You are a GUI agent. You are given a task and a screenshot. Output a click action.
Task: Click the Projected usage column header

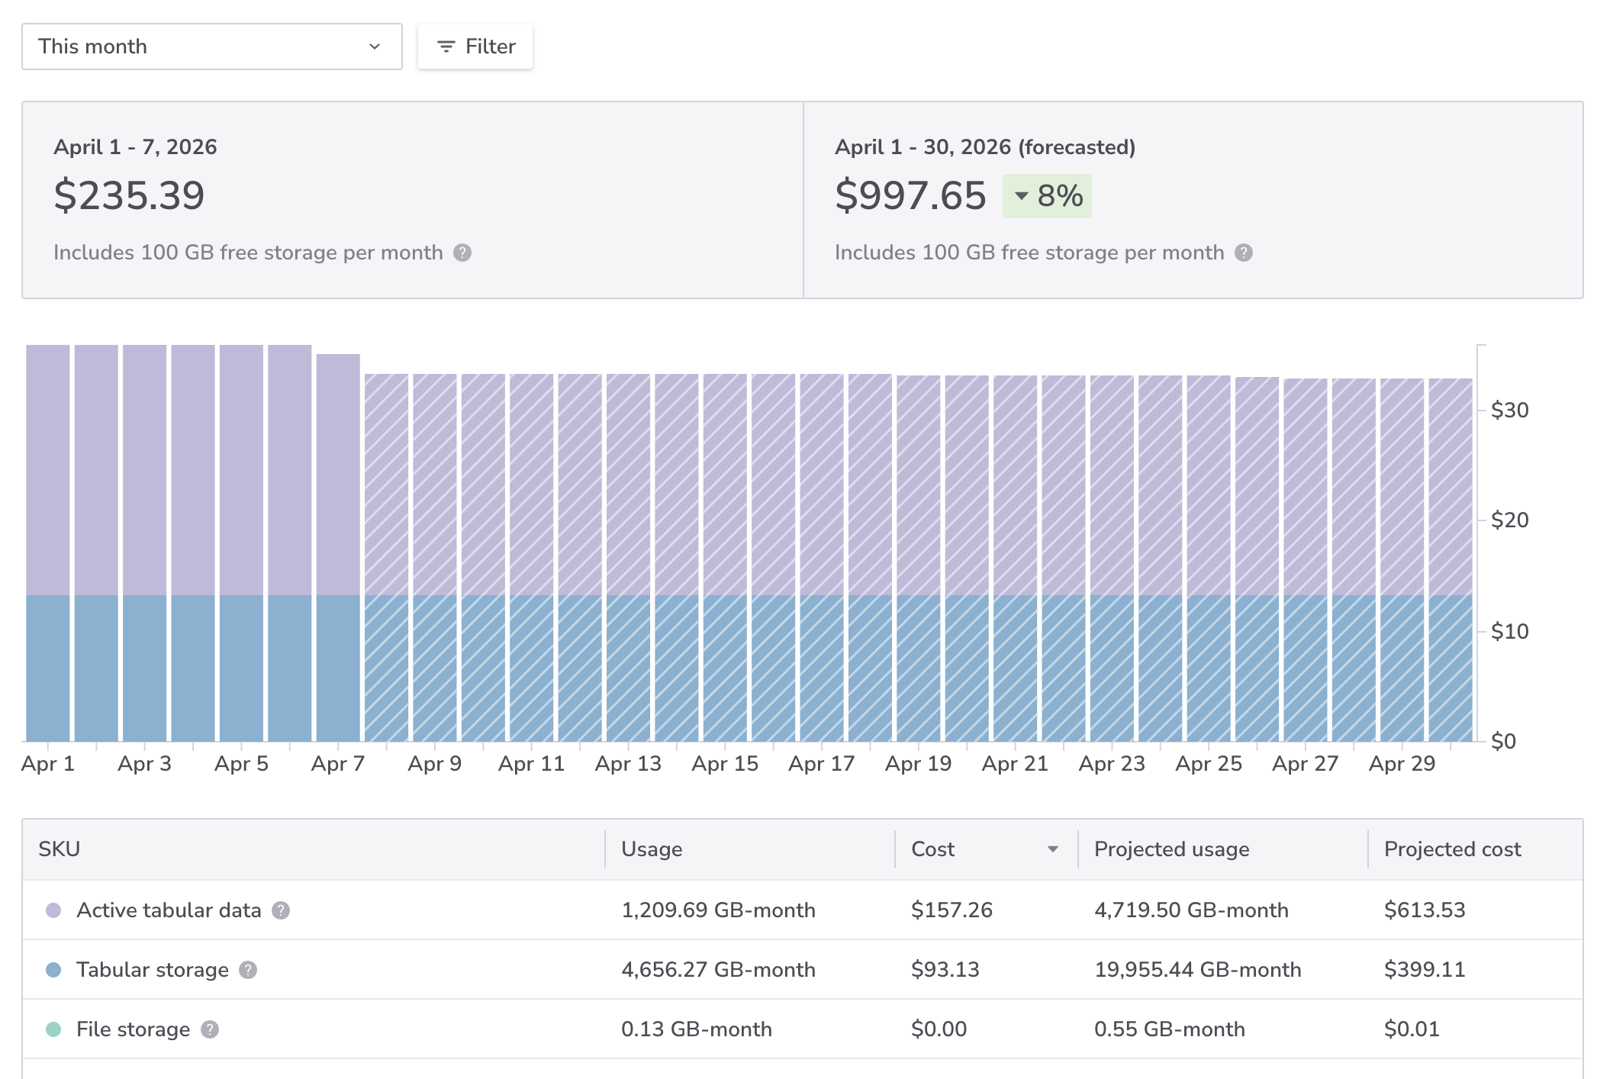click(1171, 849)
